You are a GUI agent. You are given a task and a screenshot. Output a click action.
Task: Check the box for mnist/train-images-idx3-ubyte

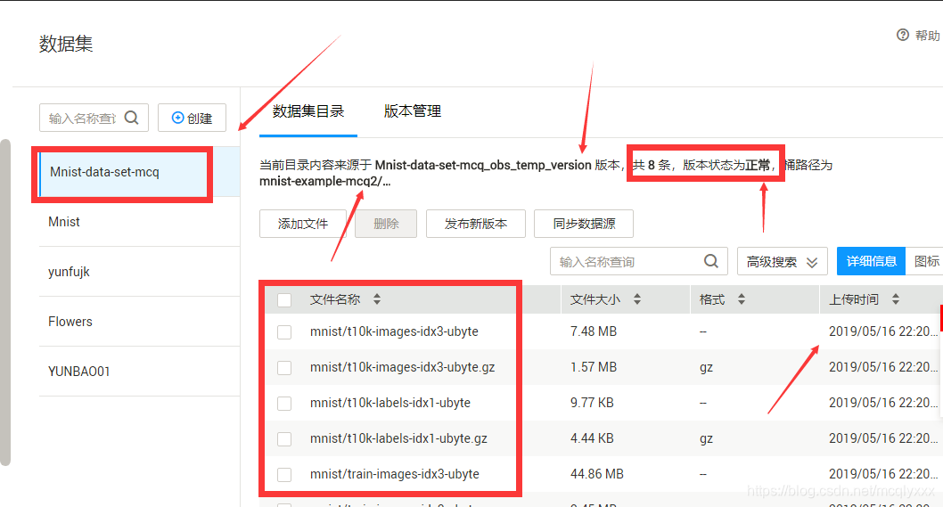point(284,475)
